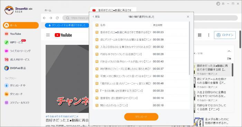
Task: Click the YouTube logo
Action: 63,35
